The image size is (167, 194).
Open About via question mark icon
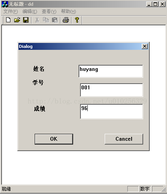pos(77,20)
